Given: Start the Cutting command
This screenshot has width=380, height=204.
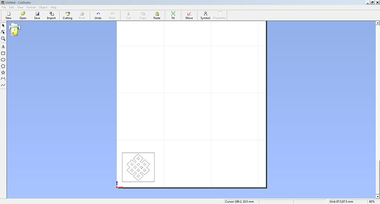Looking at the screenshot, I should (67, 16).
